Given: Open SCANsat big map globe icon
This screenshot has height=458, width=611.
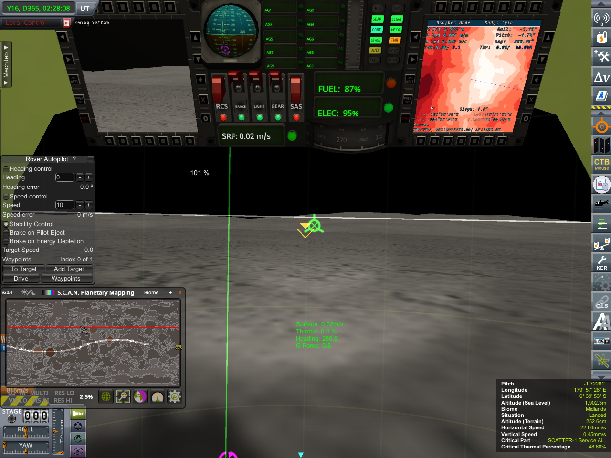Looking at the screenshot, I should (106, 396).
